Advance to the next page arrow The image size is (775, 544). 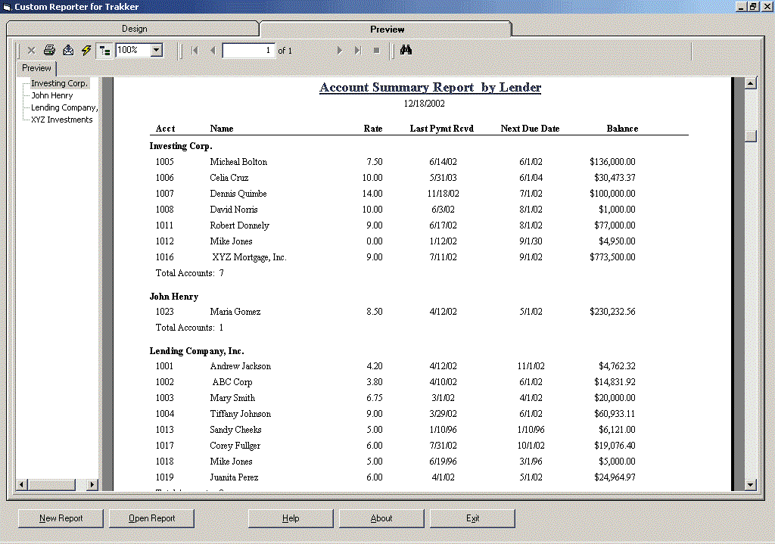[x=338, y=50]
